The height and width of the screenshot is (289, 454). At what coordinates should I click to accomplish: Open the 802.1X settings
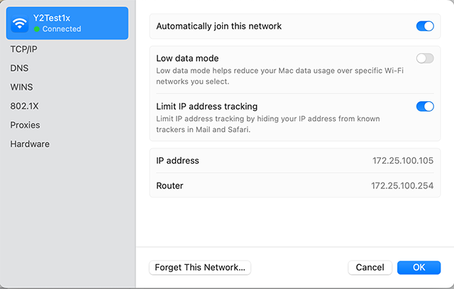tap(24, 106)
